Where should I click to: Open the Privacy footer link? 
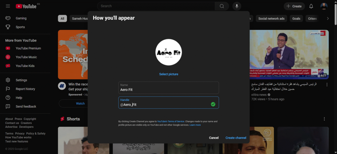pyautogui.click(x=20, y=134)
